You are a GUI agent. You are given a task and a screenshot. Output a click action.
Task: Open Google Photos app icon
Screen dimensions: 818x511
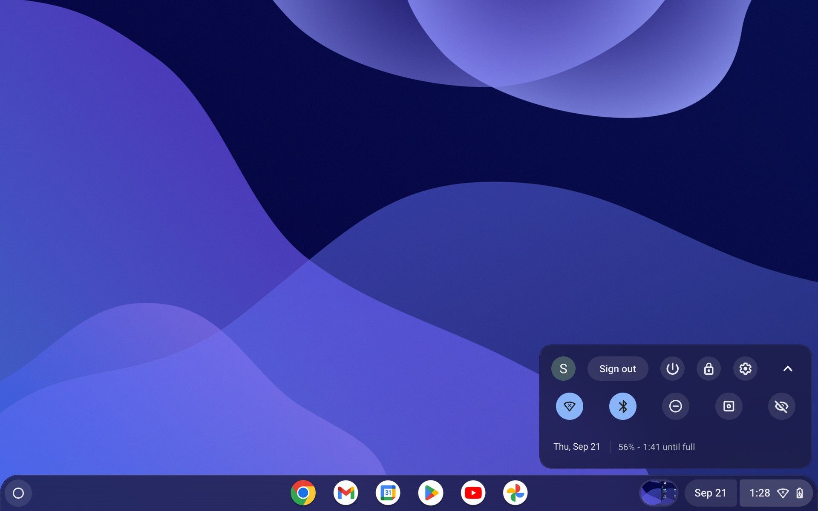[x=515, y=493]
